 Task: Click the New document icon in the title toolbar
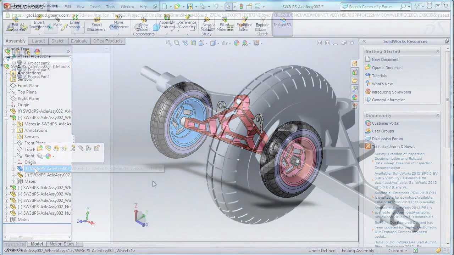(164, 6)
